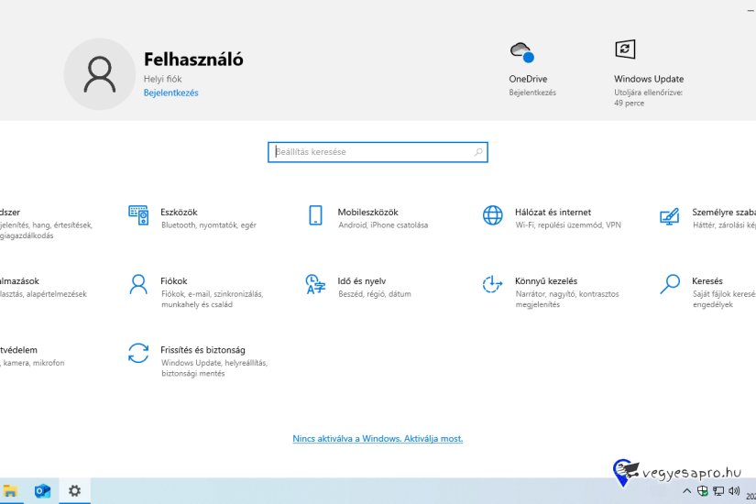The height and width of the screenshot is (504, 756).
Task: Click the Bejelentkezés link under Helyi fiók
Action: pos(170,93)
